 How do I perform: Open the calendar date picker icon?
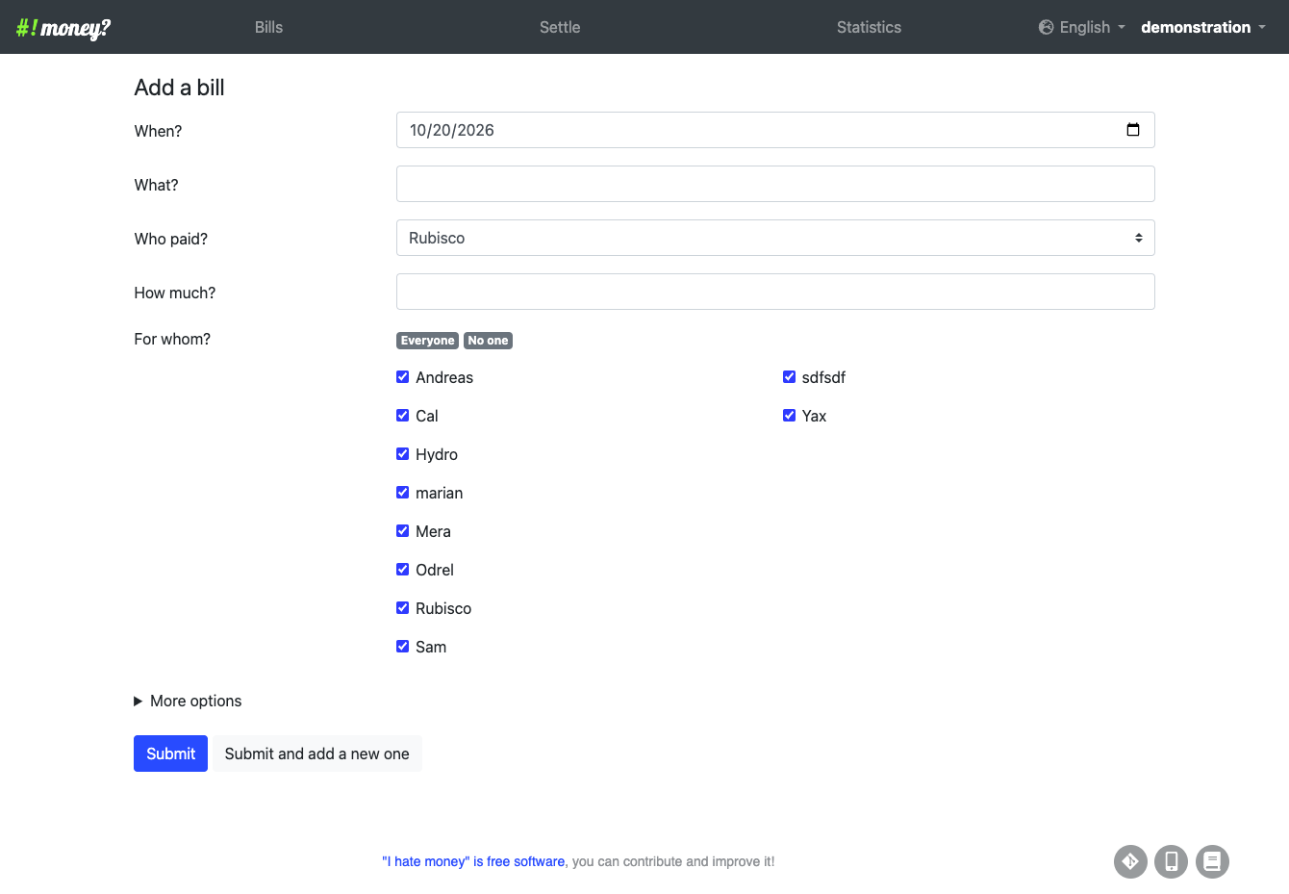1133,130
